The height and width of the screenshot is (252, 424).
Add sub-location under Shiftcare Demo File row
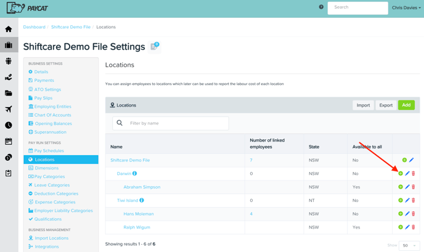[x=404, y=160]
